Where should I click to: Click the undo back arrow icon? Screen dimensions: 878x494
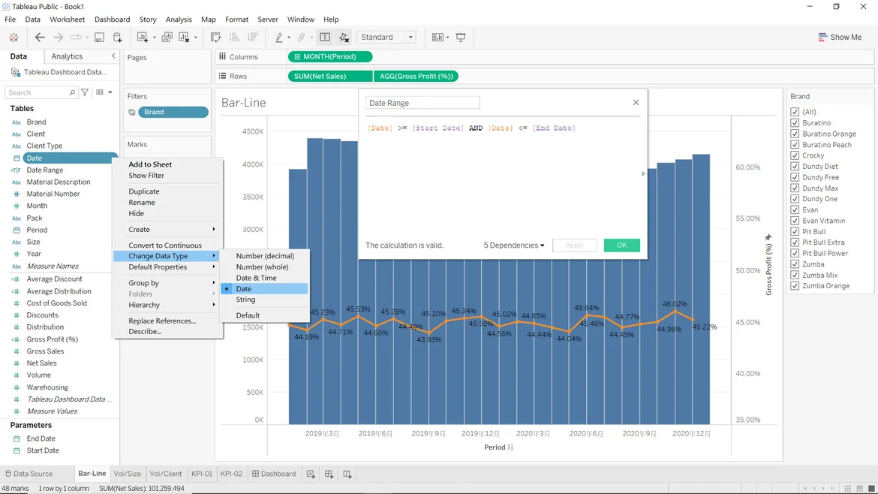tap(40, 38)
